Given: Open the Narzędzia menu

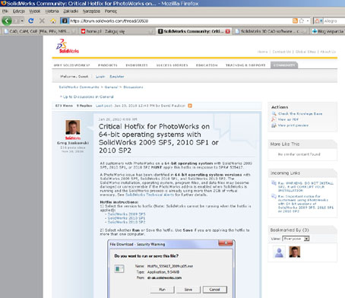Looking at the screenshot, I should click(x=91, y=11).
